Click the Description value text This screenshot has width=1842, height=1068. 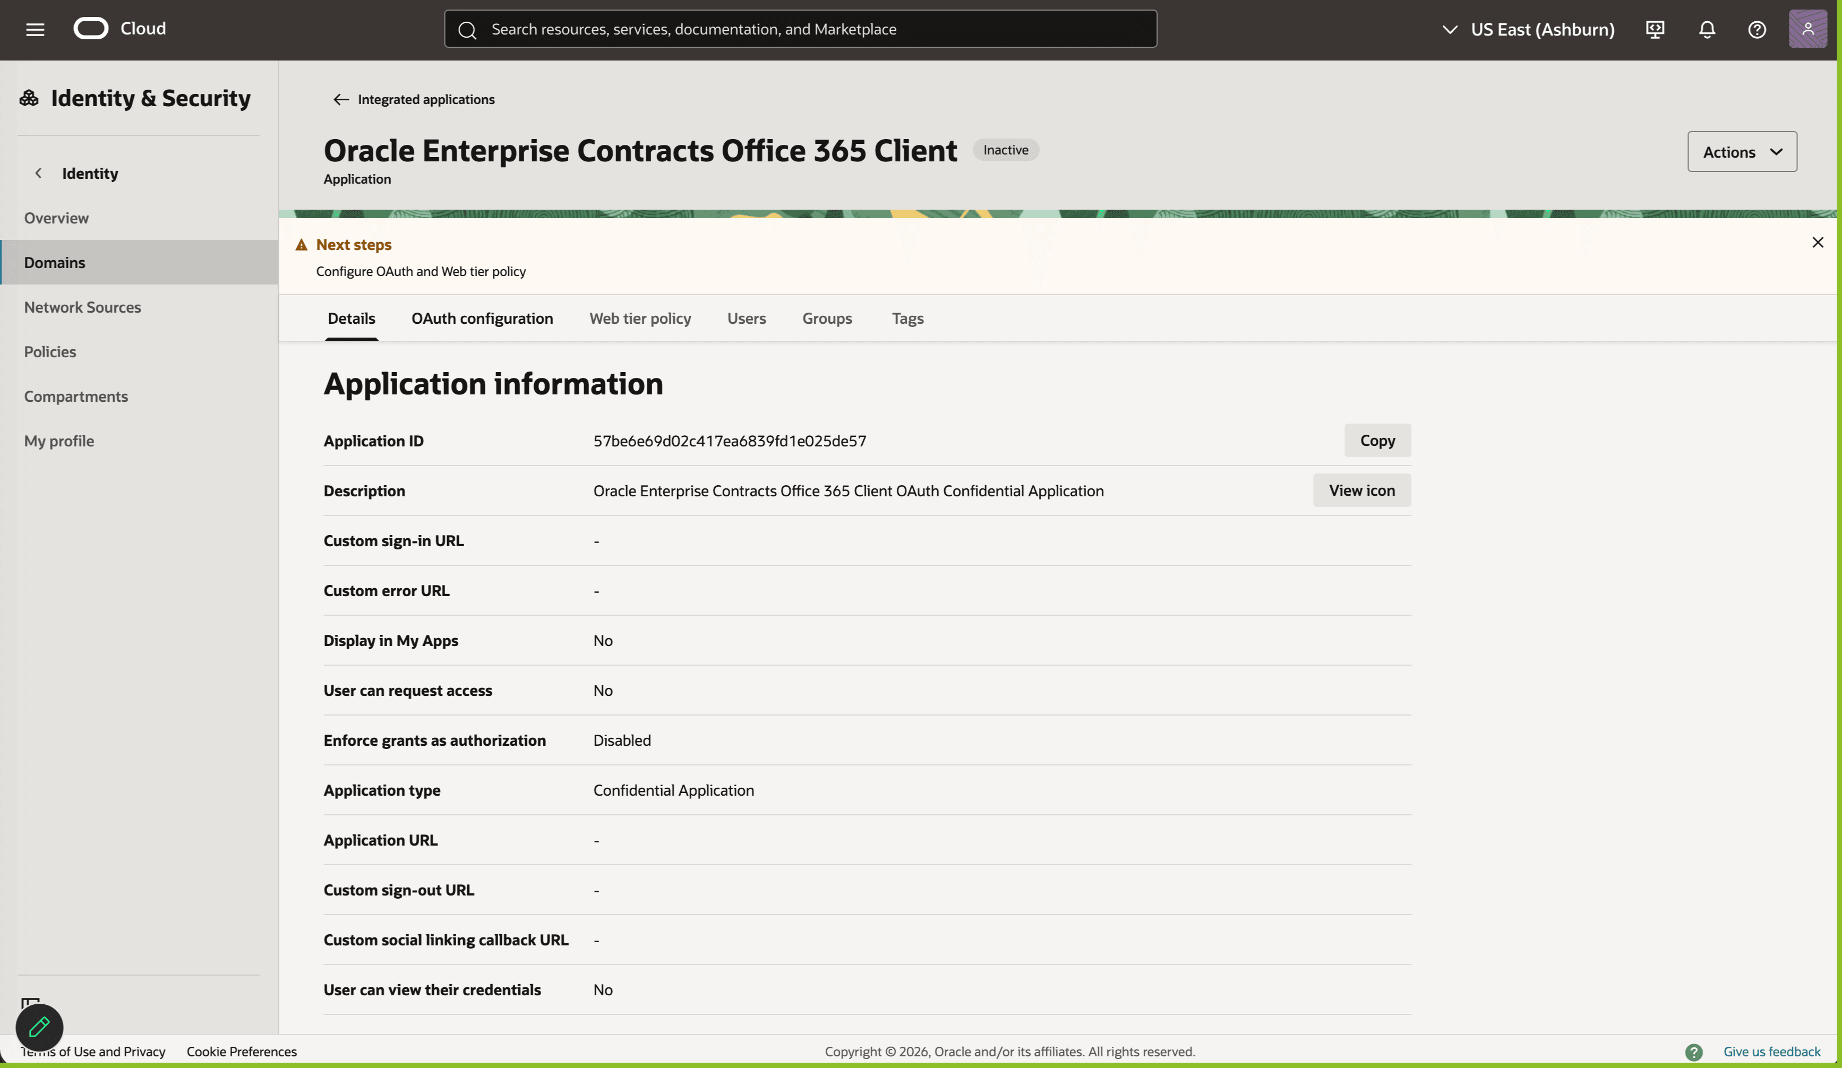[848, 490]
